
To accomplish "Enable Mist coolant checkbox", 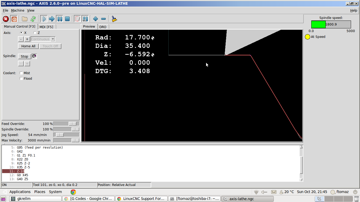I will [x=21, y=73].
